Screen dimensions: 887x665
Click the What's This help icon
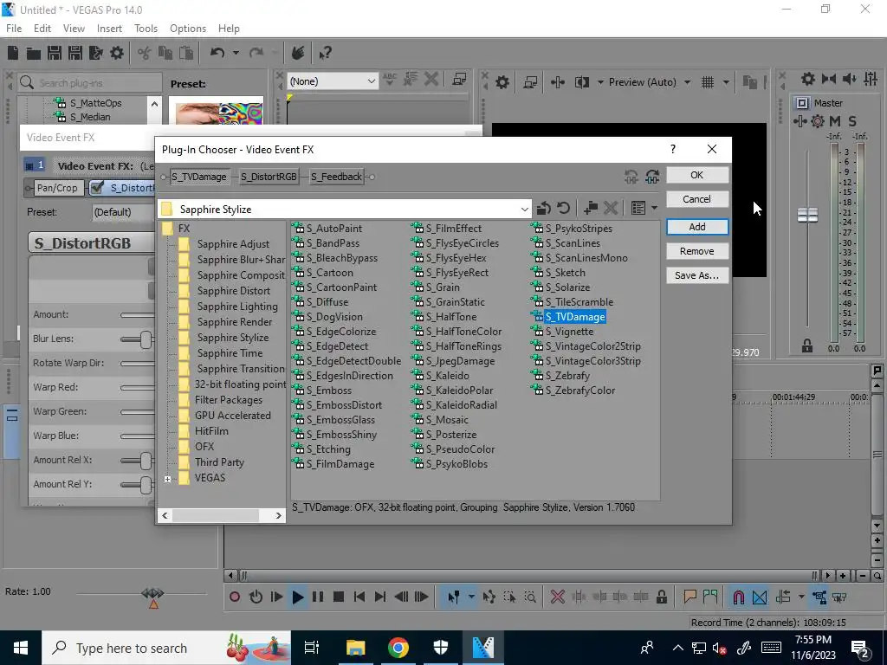[325, 53]
